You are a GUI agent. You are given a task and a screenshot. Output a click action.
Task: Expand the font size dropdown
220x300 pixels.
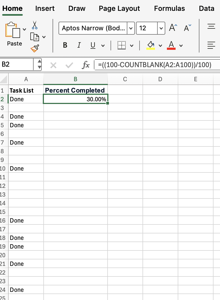click(161, 28)
